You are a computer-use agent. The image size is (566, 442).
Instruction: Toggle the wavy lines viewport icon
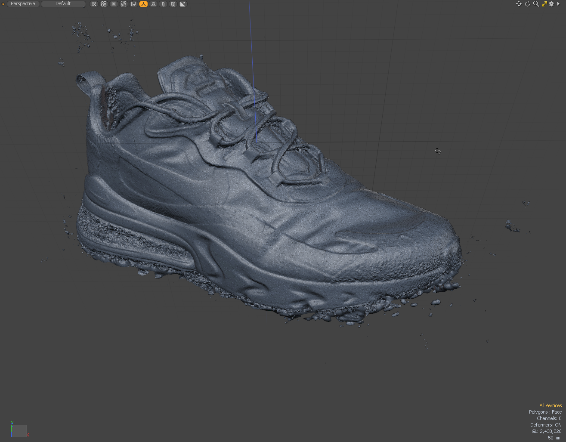(124, 4)
